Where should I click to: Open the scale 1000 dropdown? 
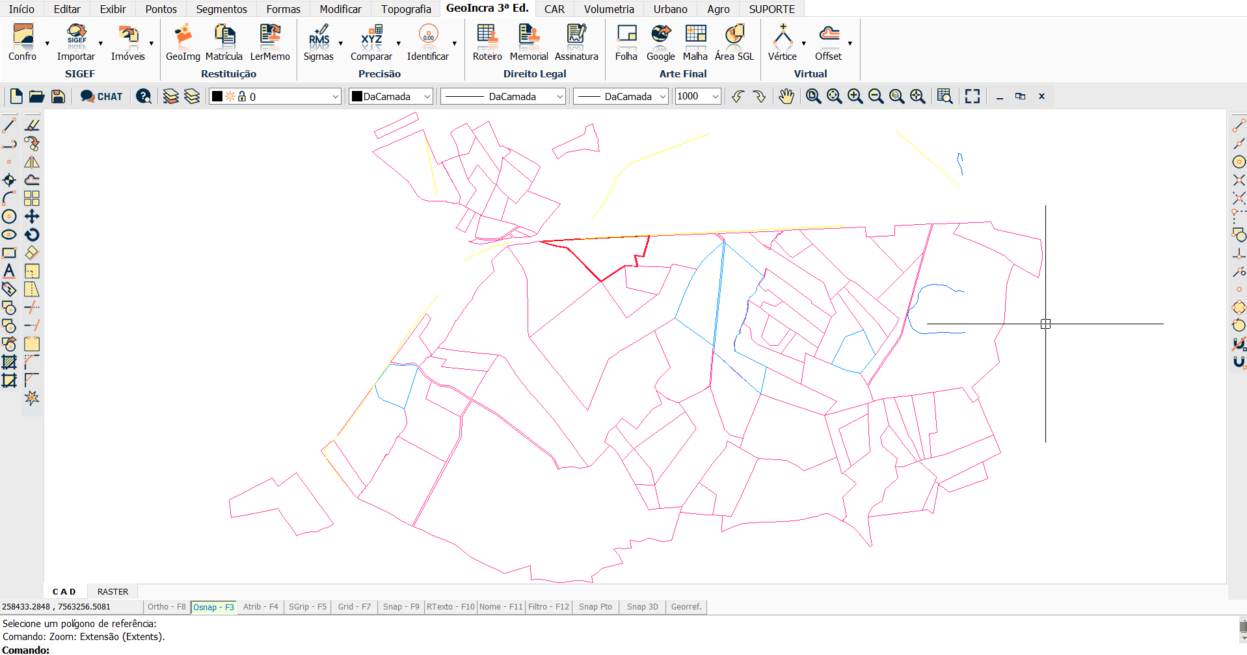[x=715, y=97]
